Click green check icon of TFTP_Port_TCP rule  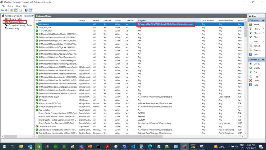click(37, 27)
